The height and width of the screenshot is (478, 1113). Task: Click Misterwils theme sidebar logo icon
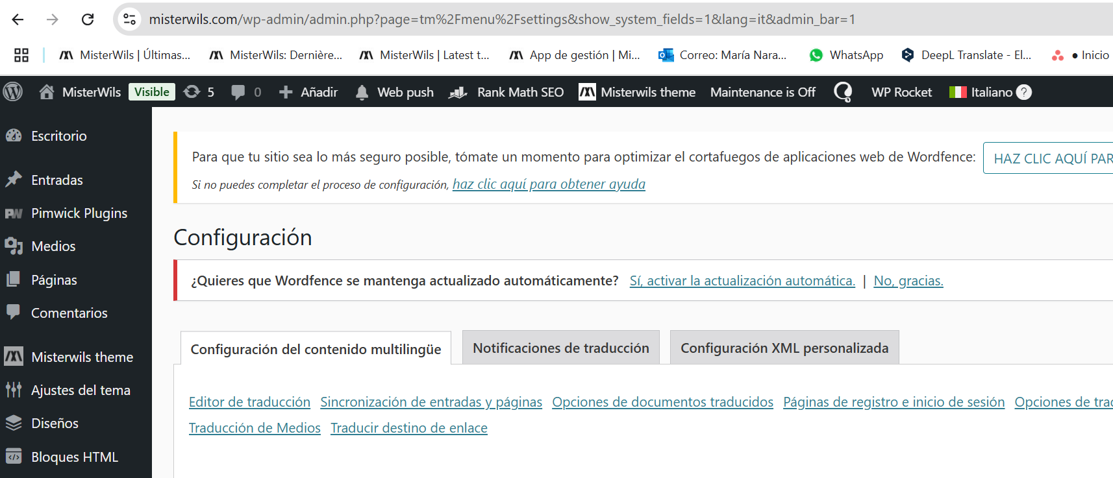14,356
